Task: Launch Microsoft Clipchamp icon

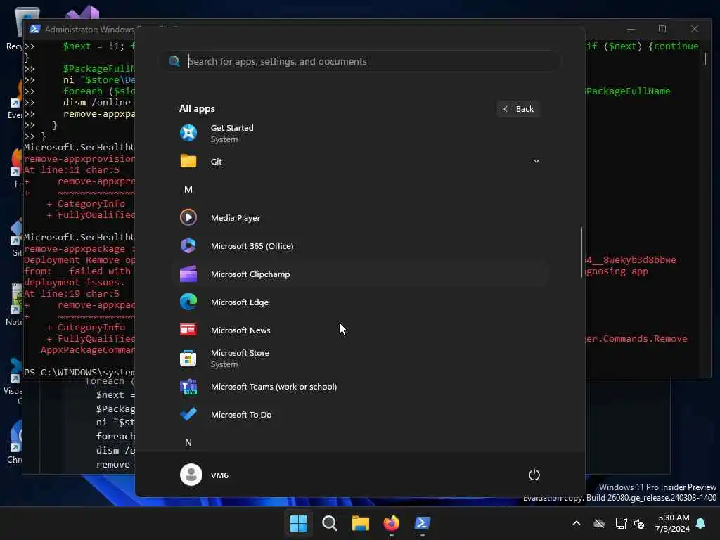Action: [x=188, y=274]
